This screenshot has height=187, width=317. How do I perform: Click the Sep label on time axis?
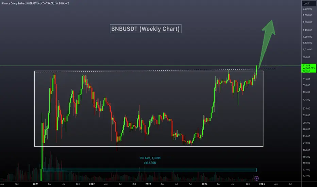[17, 184]
